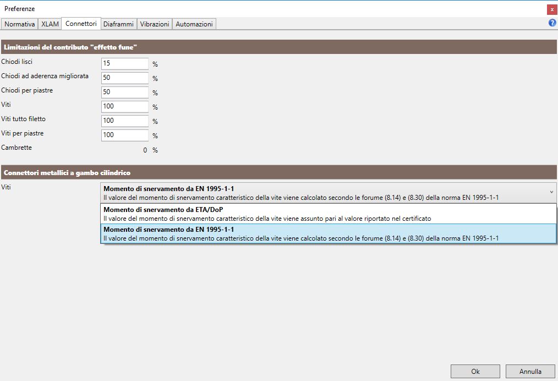The height and width of the screenshot is (381, 558).
Task: Click the Viti tutto filetto input field
Action: [125, 121]
